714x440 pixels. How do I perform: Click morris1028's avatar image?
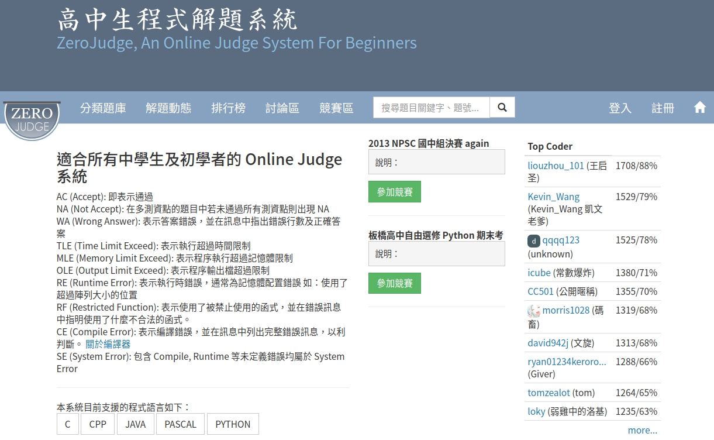click(533, 311)
